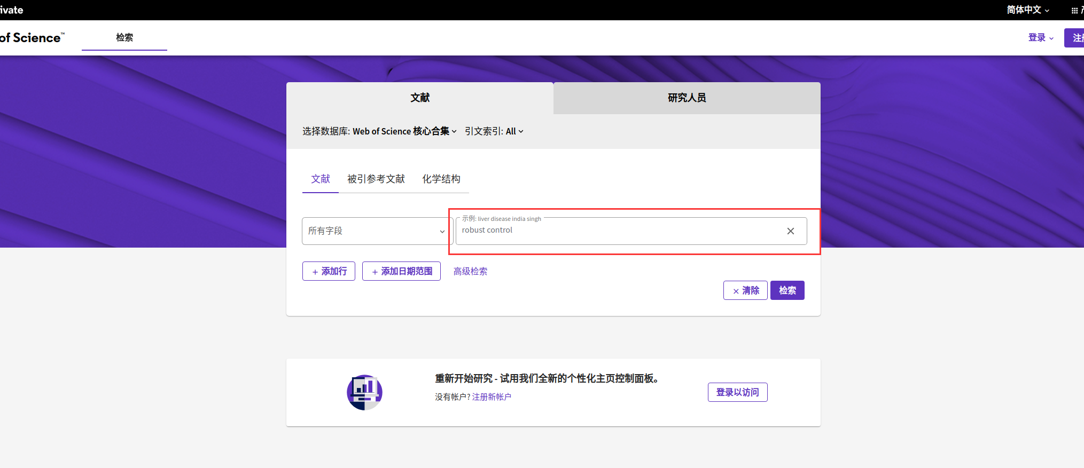
Task: Click the 登录以访问 button
Action: (738, 392)
